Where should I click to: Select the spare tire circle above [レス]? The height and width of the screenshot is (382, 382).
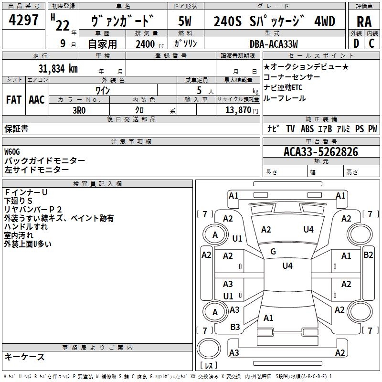[209, 349]
